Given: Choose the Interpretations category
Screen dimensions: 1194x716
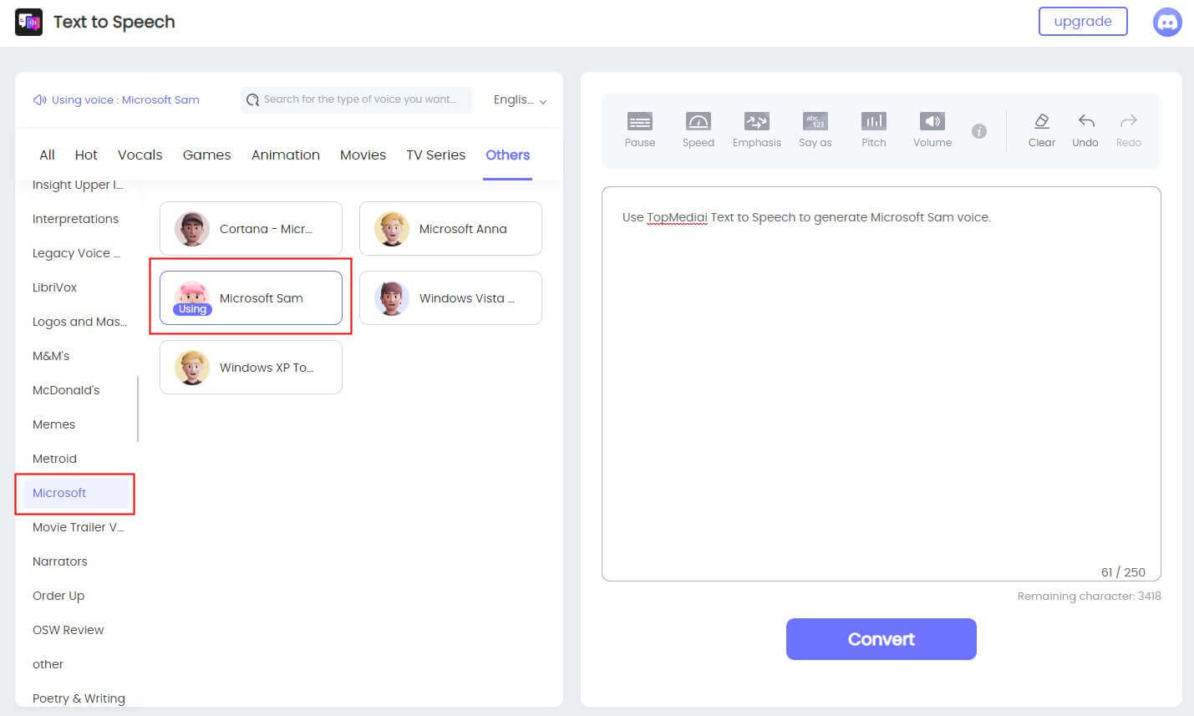Looking at the screenshot, I should pos(75,219).
